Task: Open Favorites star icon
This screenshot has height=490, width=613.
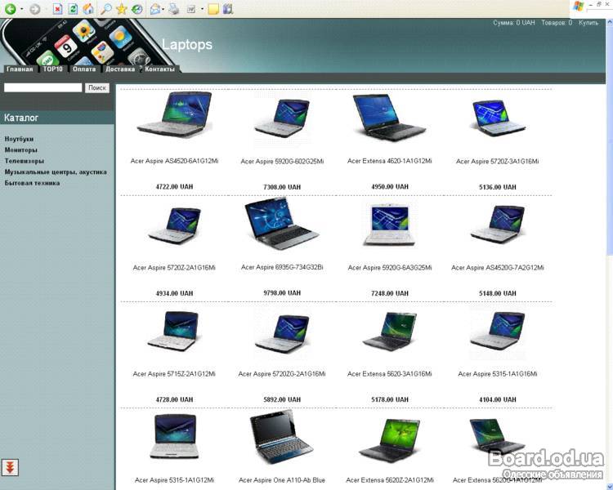Action: 122,9
